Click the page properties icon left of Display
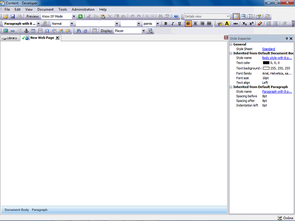Screen dimensions: 295x221 [x=94, y=31]
